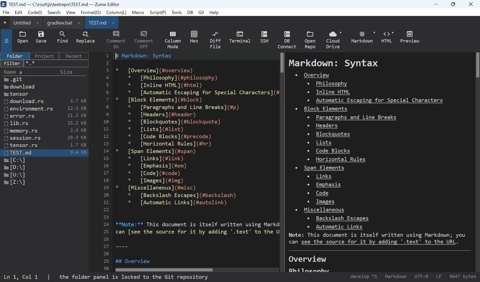
Task: Click the Markdown toolbar icon
Action: pos(362,37)
